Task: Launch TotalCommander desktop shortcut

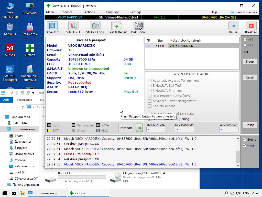Action: (x=30, y=29)
